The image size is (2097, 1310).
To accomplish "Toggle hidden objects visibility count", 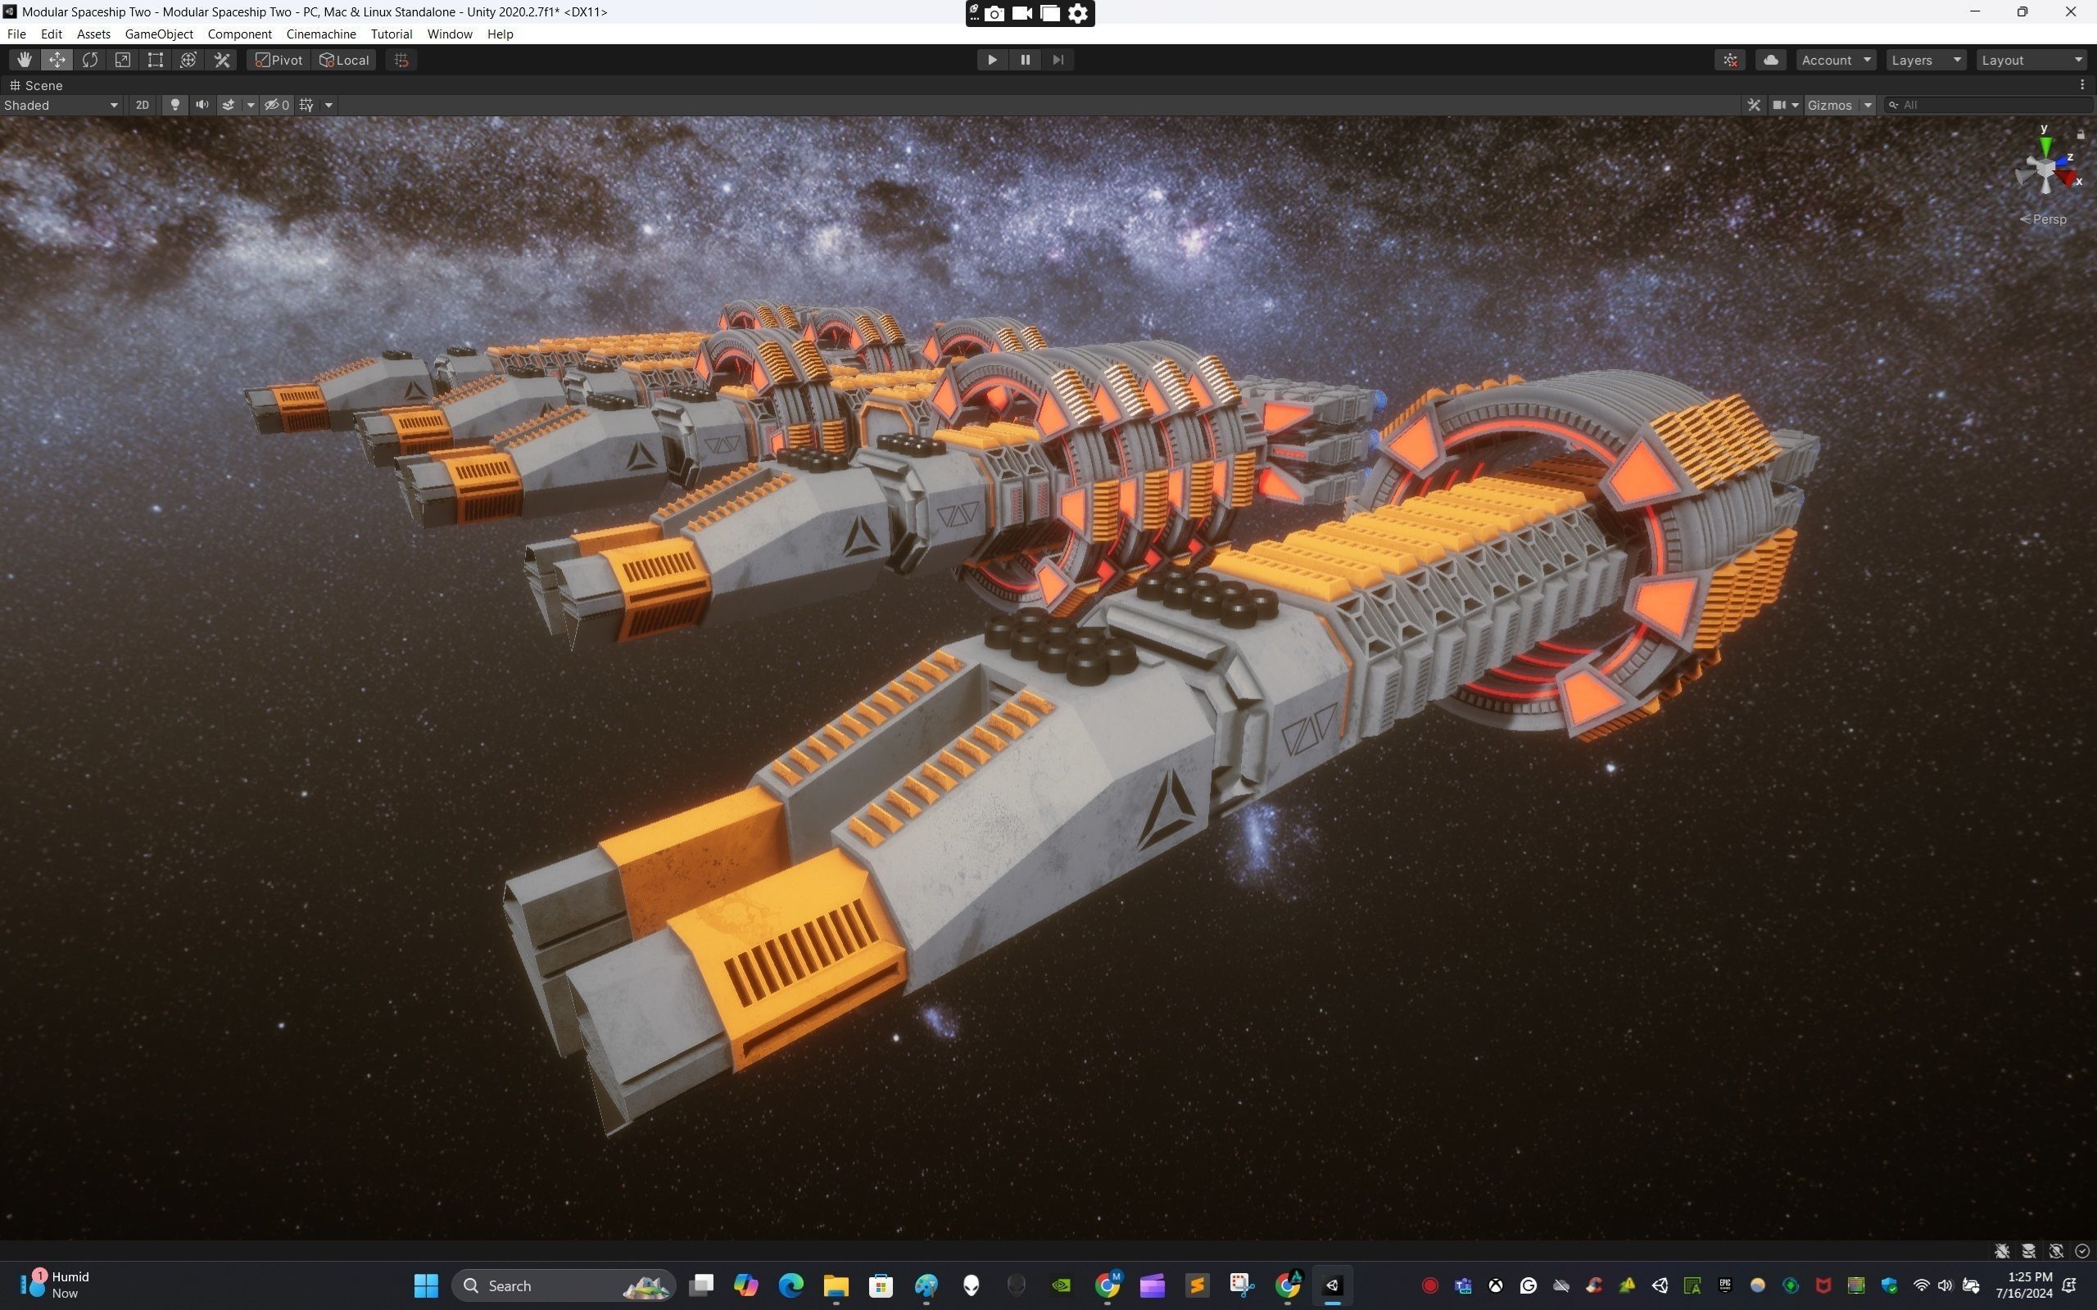I will coord(278,105).
